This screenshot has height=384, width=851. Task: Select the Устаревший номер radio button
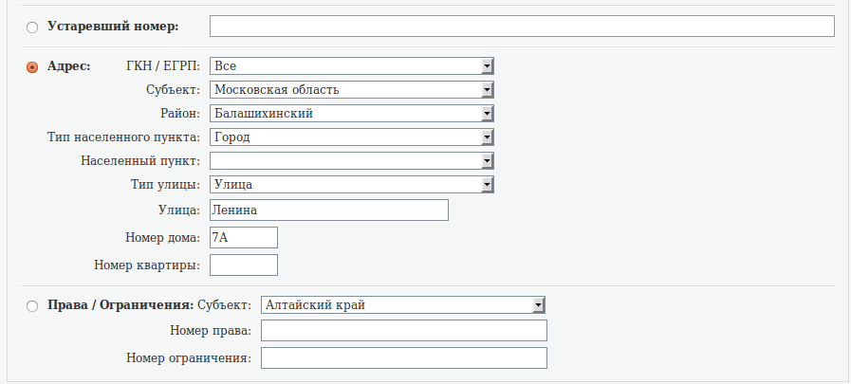point(32,27)
